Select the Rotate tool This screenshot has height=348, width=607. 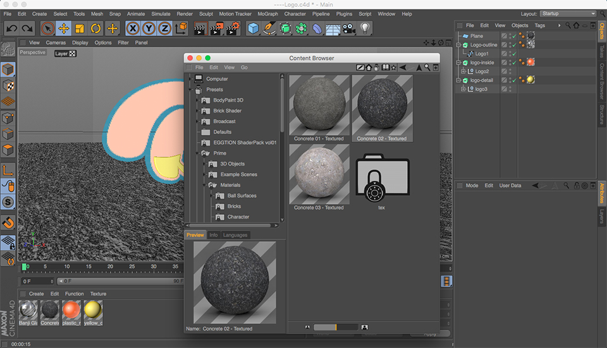[95, 28]
